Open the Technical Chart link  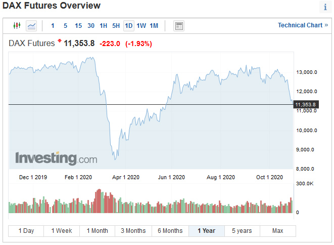(x=303, y=25)
